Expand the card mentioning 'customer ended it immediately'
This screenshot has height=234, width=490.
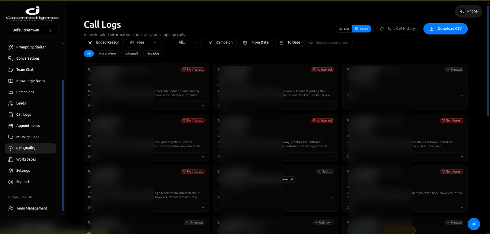[203, 106]
